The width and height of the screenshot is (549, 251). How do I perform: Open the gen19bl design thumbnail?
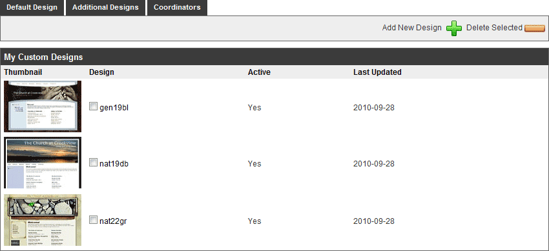[43, 106]
